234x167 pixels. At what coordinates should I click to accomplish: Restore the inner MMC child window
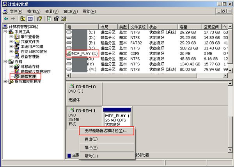coord(224,11)
